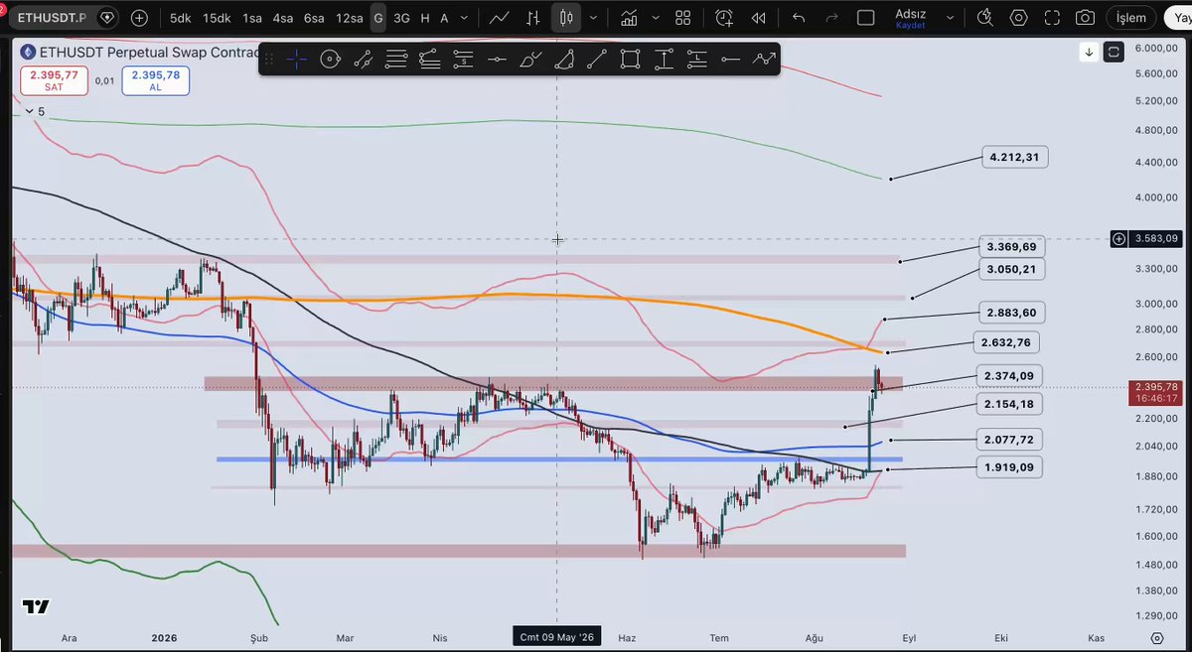Image resolution: width=1192 pixels, height=652 pixels.
Task: Select the 1sa interval
Action: 252,18
